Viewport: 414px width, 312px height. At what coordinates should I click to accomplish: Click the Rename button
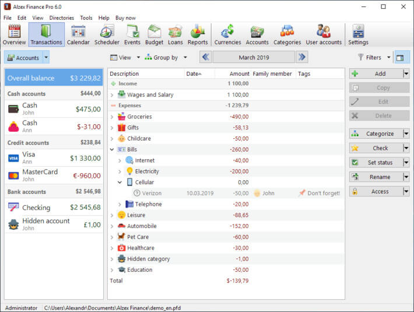[376, 177]
